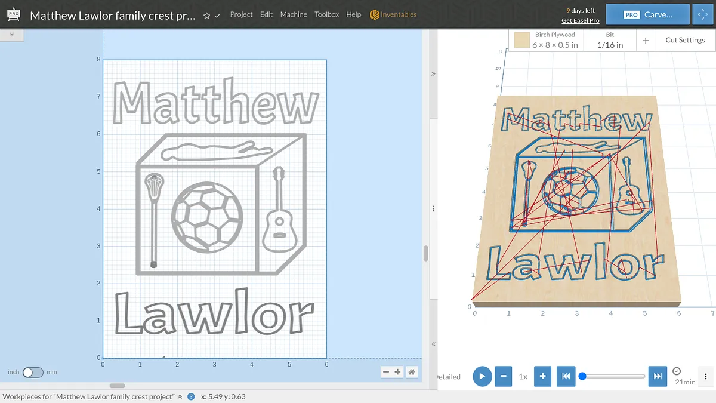The image size is (716, 403).
Task: Click the Easel PRO logo icon
Action: [x=12, y=14]
